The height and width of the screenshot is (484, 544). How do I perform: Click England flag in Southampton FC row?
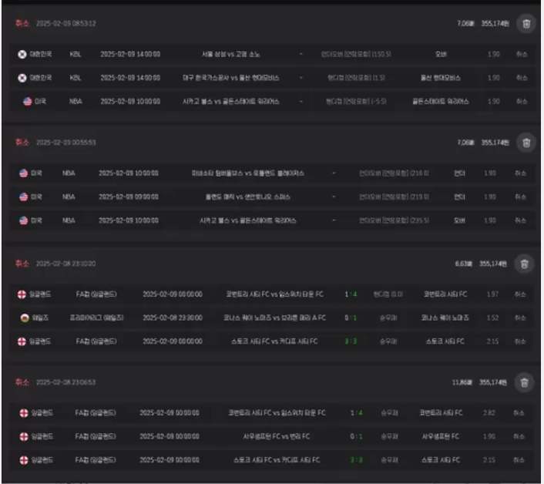(24, 436)
